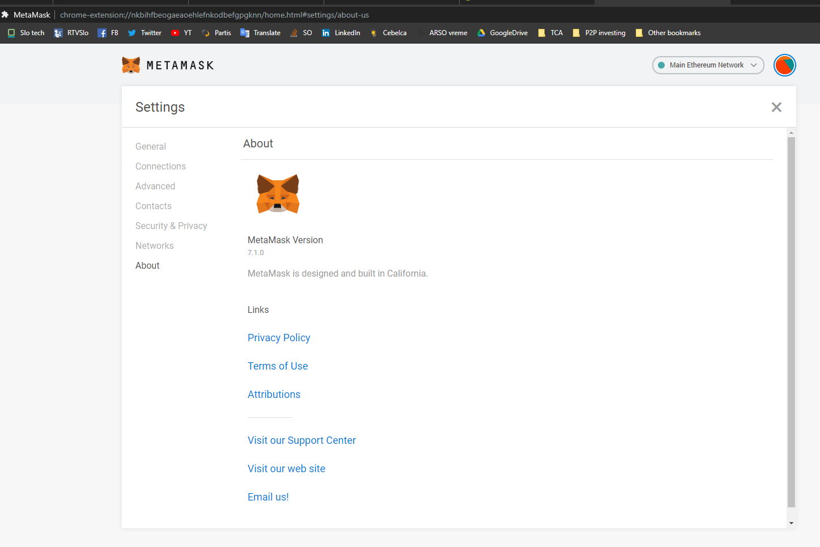The width and height of the screenshot is (820, 547).
Task: Open the account avatar menu
Action: (784, 65)
